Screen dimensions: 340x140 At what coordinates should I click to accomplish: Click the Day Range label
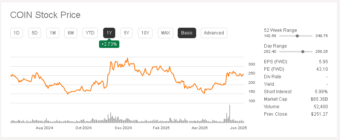point(275,46)
